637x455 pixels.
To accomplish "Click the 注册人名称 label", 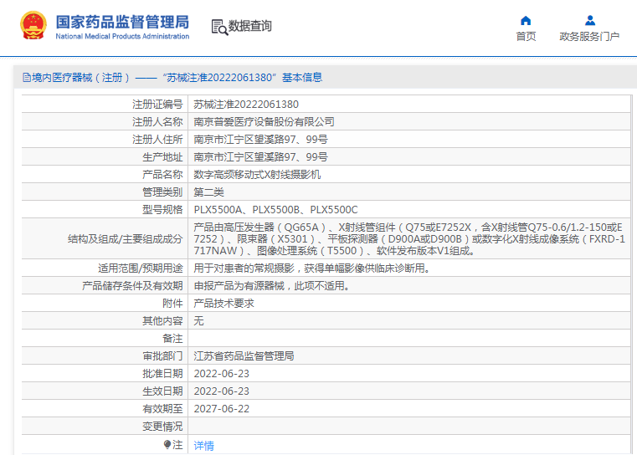I will pos(157,122).
